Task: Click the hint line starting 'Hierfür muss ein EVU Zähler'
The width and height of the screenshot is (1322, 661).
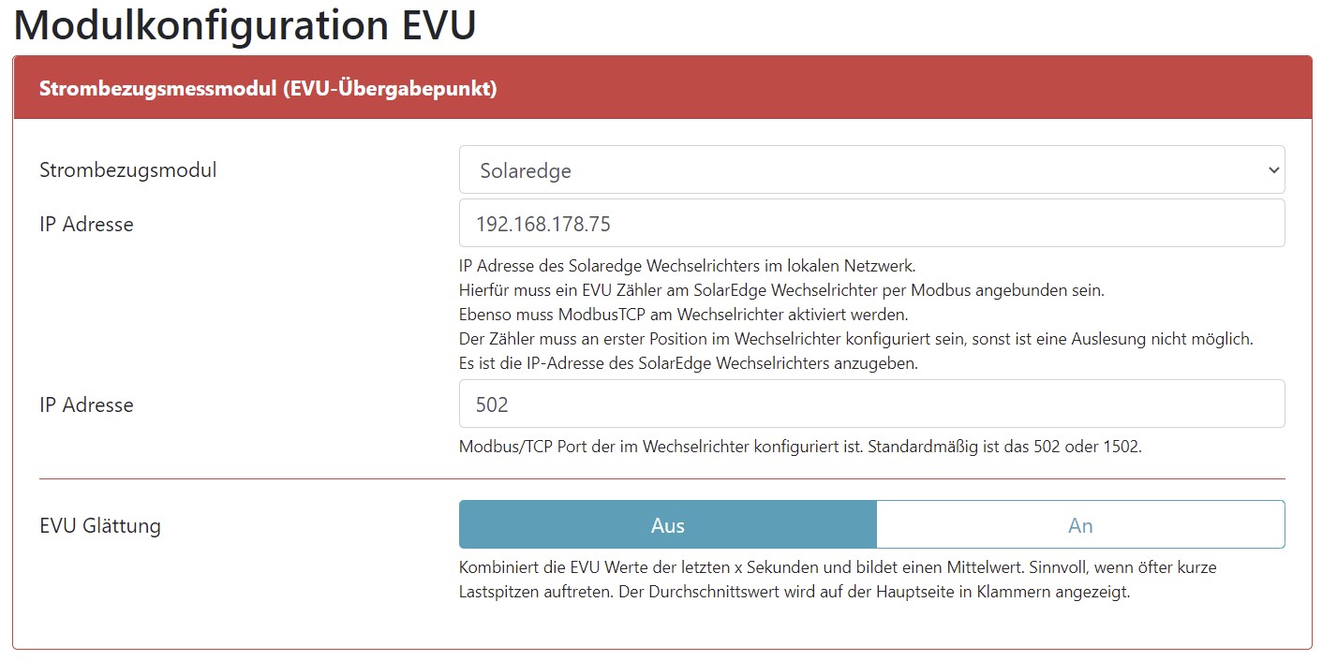Action: click(x=781, y=290)
